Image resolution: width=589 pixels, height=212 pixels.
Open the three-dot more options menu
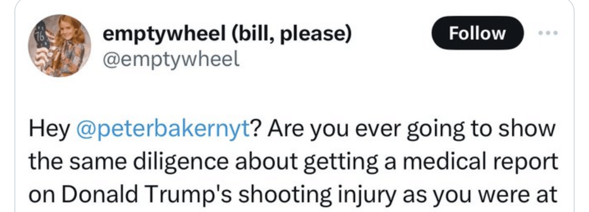tap(548, 33)
